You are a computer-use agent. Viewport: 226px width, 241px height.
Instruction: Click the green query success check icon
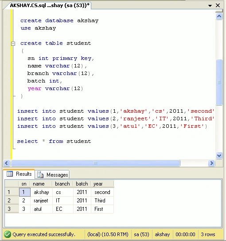click(x=8, y=234)
